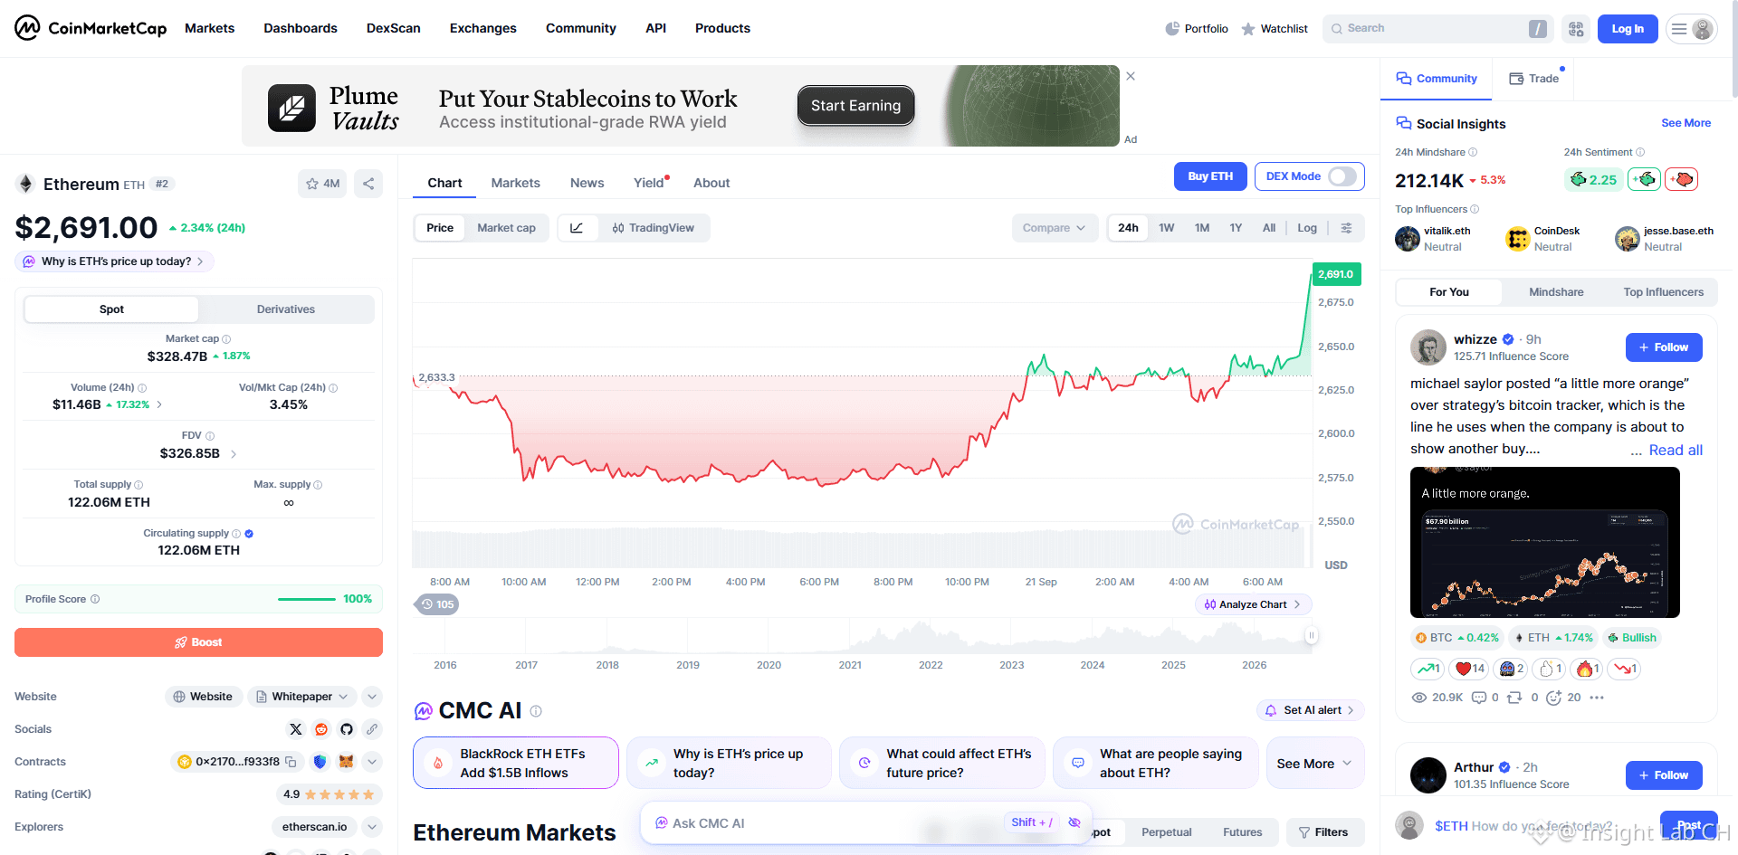The image size is (1738, 855).
Task: Click the QR scan icon in header
Action: 1576,29
